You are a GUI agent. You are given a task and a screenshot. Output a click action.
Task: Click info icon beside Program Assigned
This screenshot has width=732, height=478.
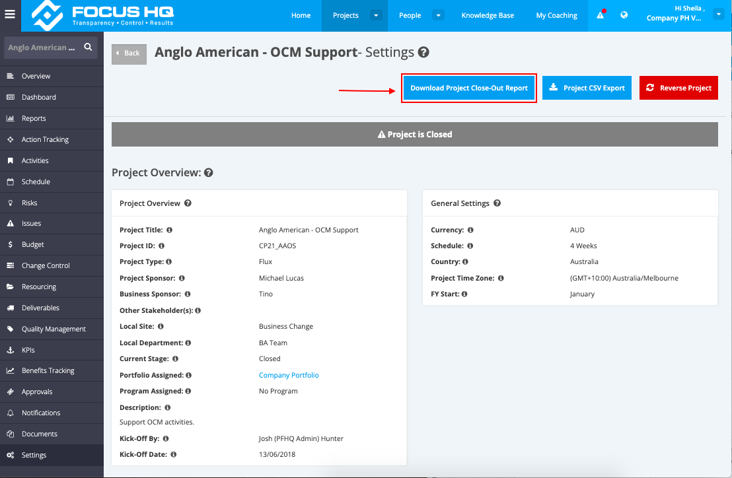pos(188,391)
